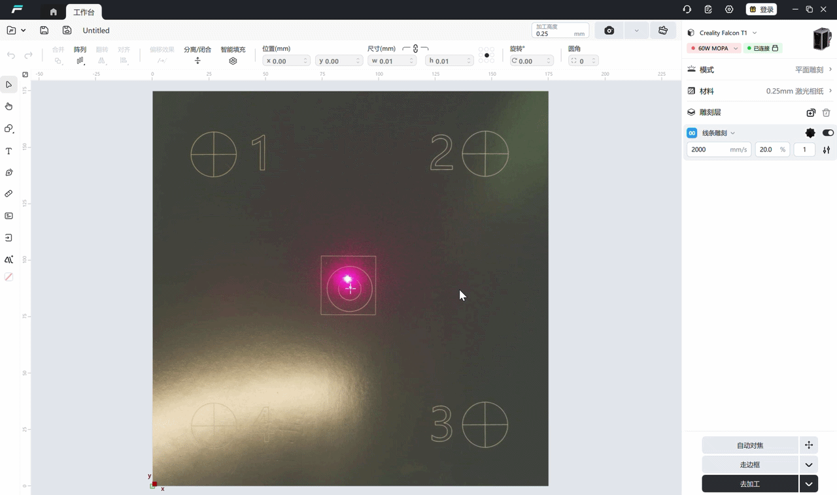Add a new engraving layer

pos(811,112)
